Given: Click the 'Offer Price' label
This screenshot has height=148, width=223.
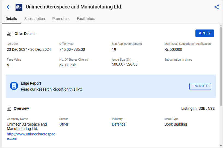Looking at the screenshot, I should pos(66,44).
